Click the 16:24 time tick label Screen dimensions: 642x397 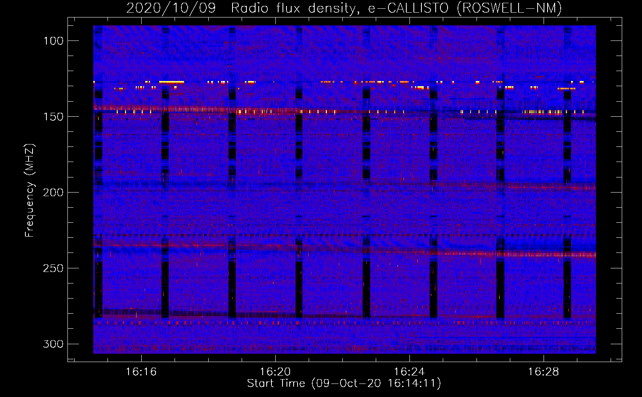409,372
